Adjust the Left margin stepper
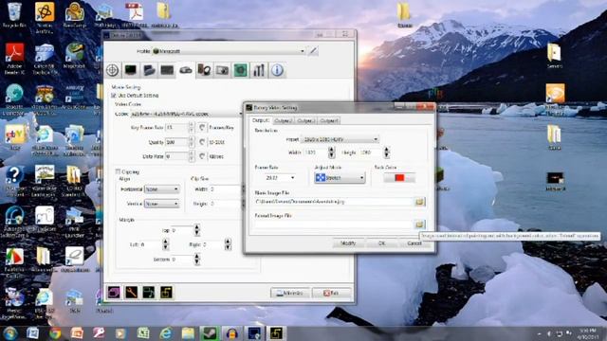 [x=166, y=244]
